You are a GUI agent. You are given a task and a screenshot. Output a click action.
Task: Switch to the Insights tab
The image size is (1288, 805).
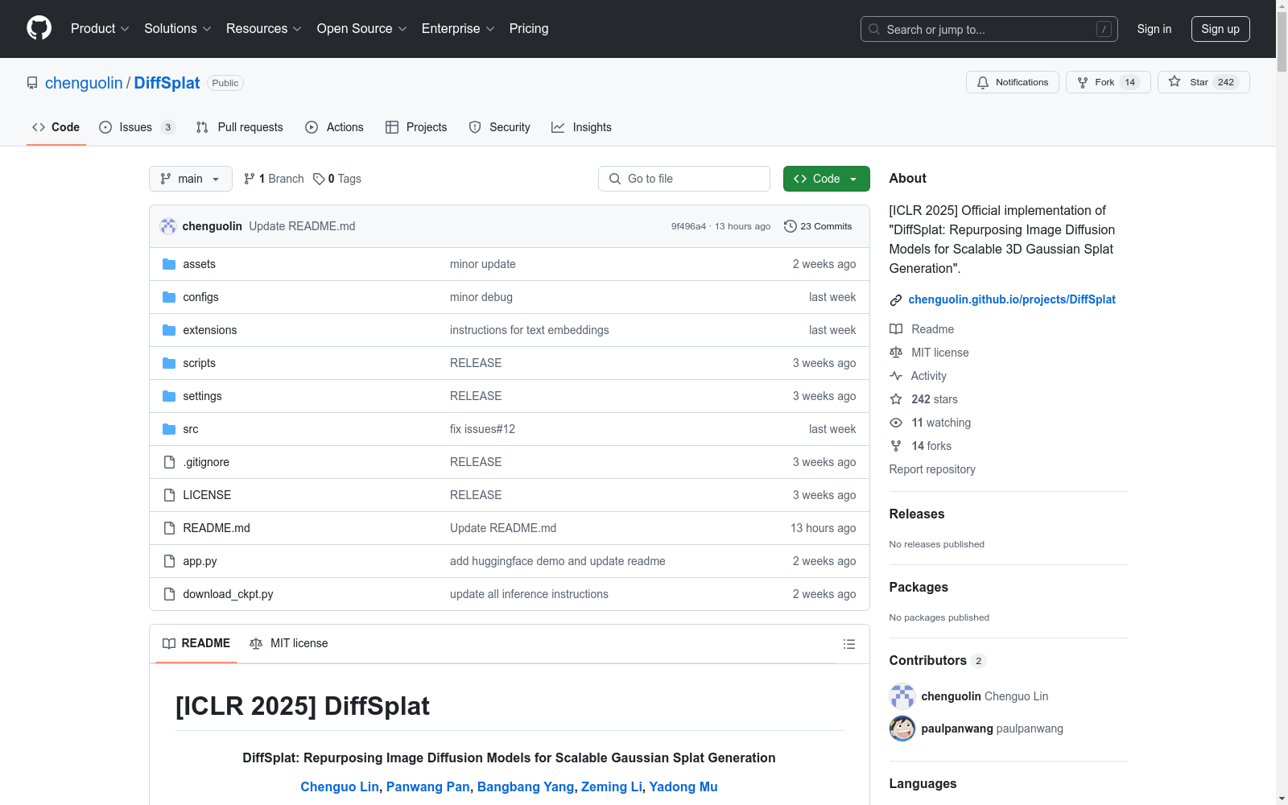(x=582, y=127)
